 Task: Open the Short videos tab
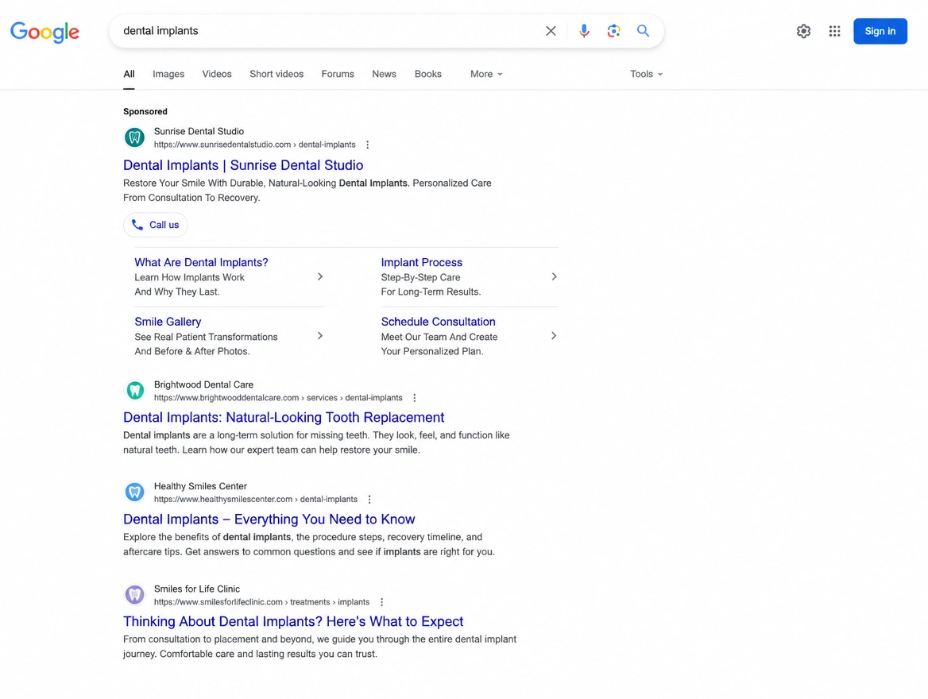tap(276, 74)
